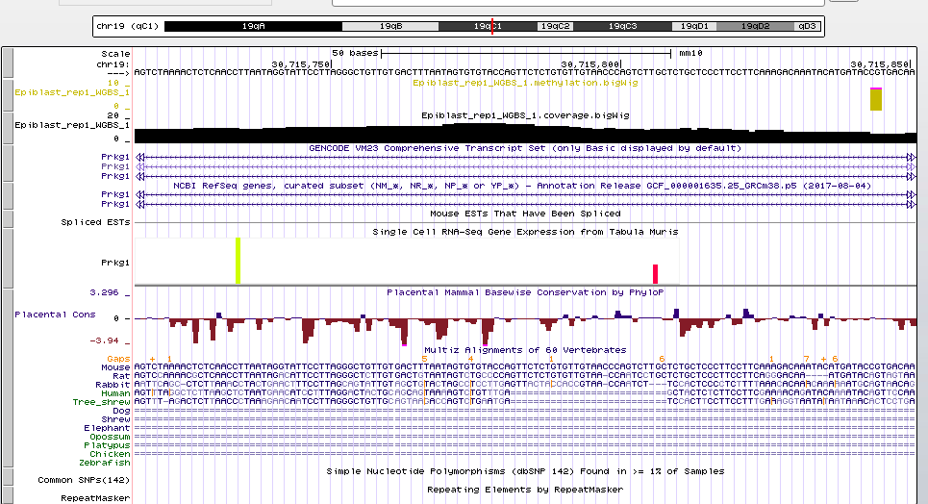The height and width of the screenshot is (504, 928).
Task: Open the Epiblast methylation.bigWig track title
Action: pyautogui.click(x=525, y=83)
